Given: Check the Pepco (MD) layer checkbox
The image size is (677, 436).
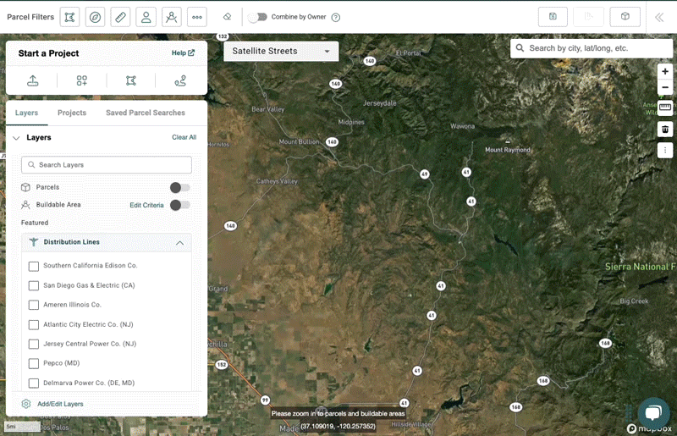Looking at the screenshot, I should pos(34,363).
